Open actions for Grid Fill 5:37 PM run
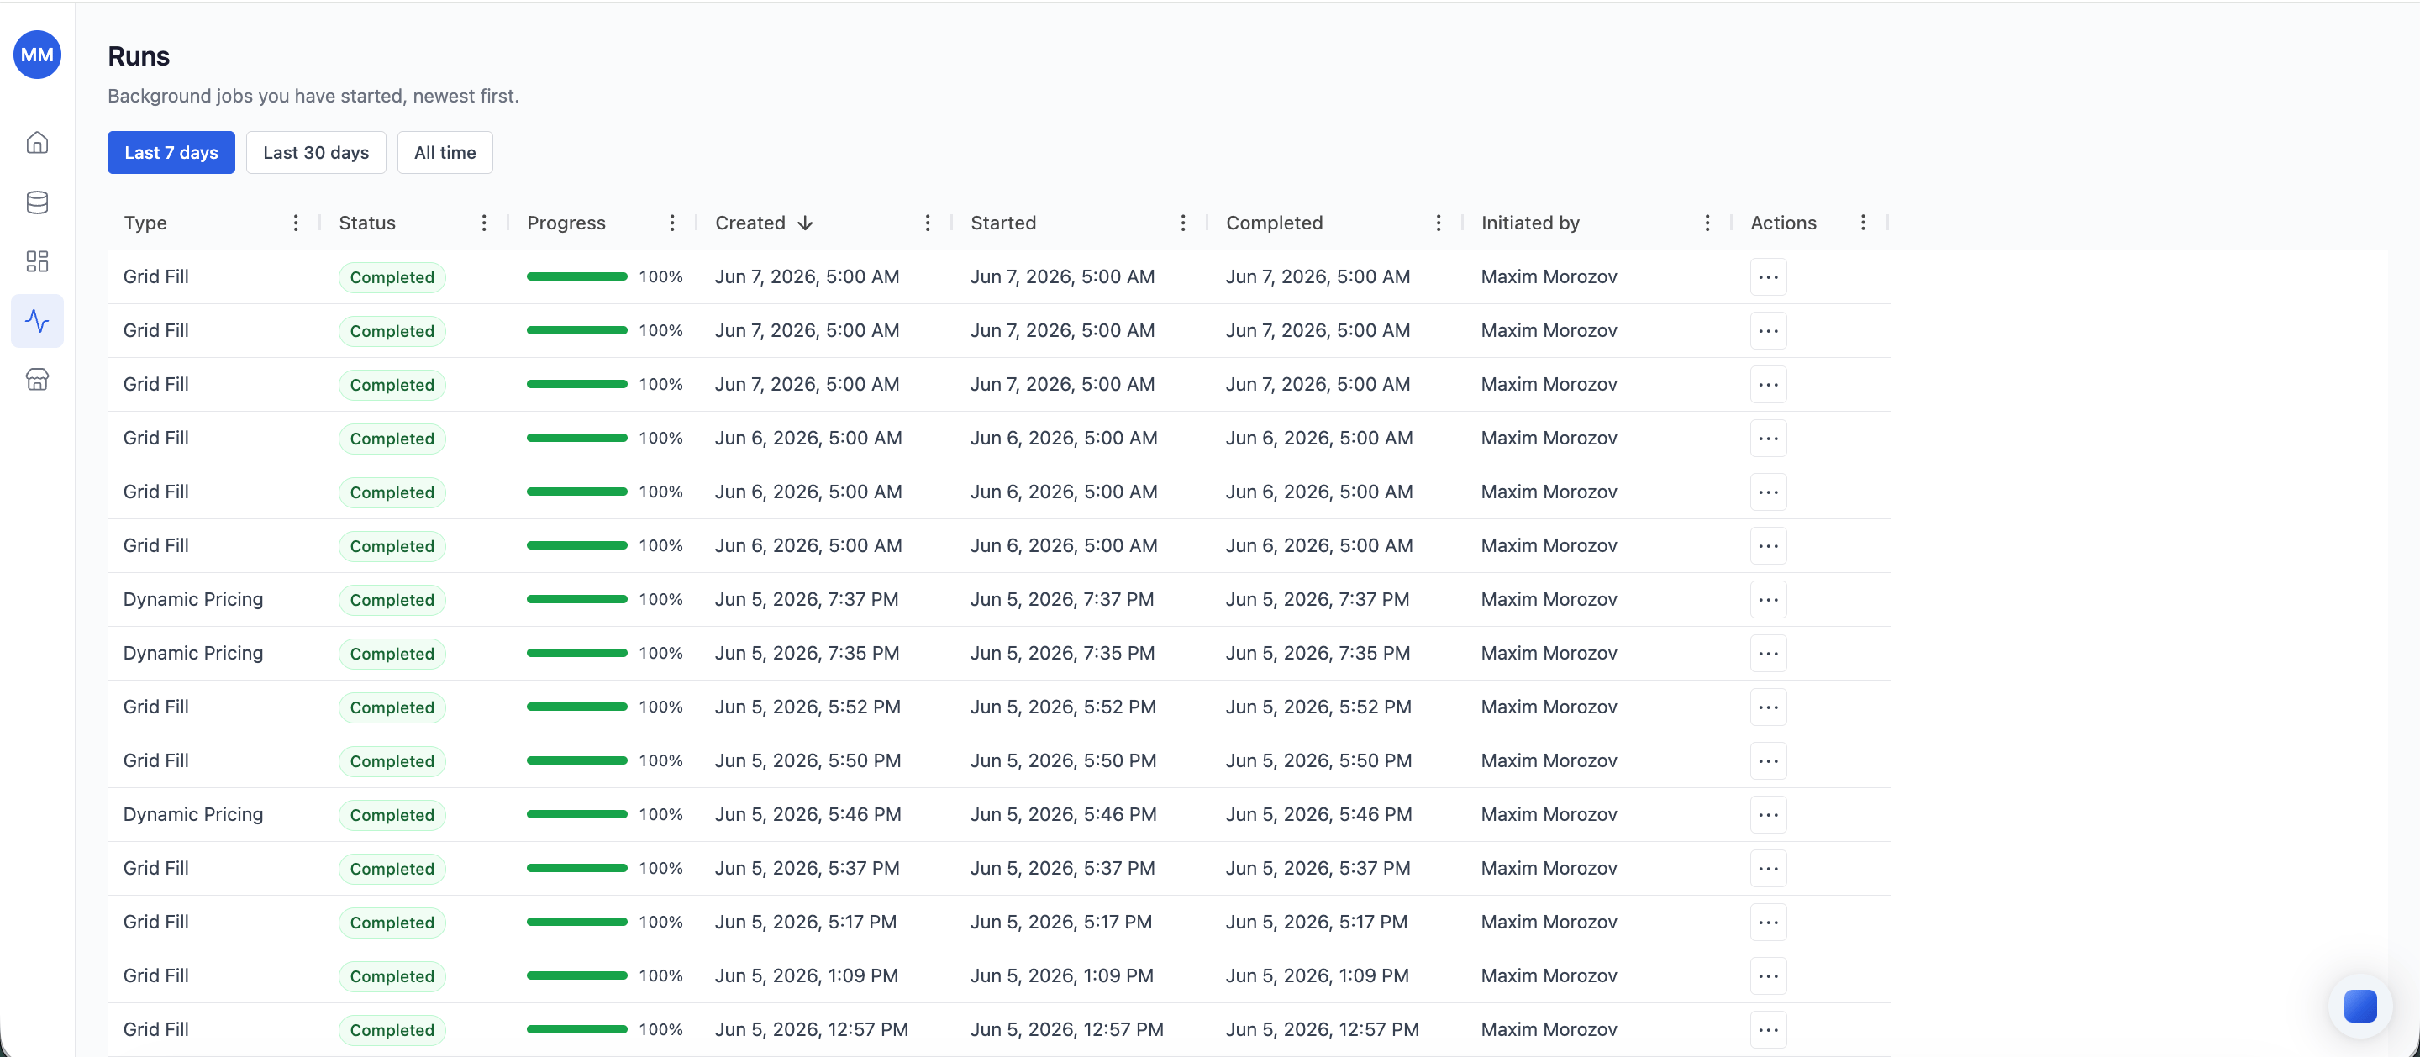The image size is (2420, 1057). [1768, 868]
